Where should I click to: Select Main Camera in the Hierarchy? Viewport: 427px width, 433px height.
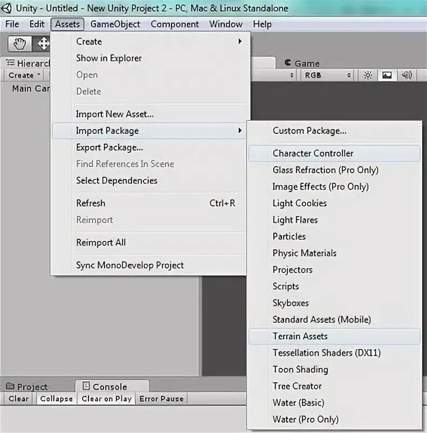click(31, 89)
